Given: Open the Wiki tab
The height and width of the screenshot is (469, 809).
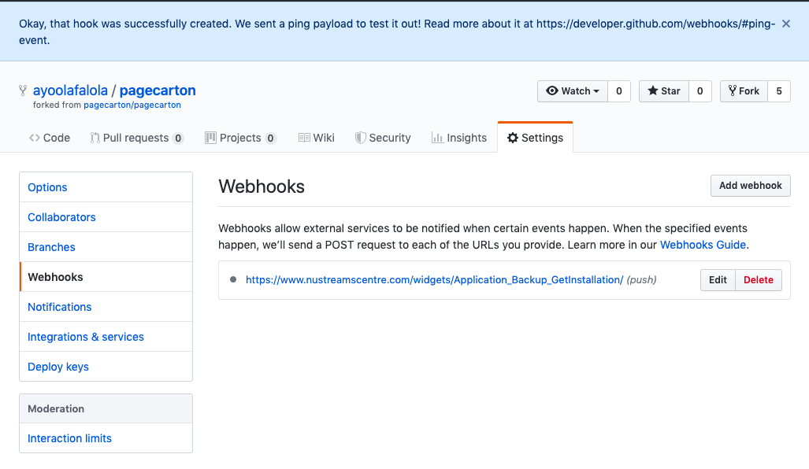Looking at the screenshot, I should tap(316, 138).
